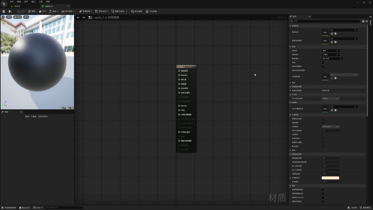Screen dimensions: 373x210
Task: Open the File (文件) menu
Action: pos(12,2)
